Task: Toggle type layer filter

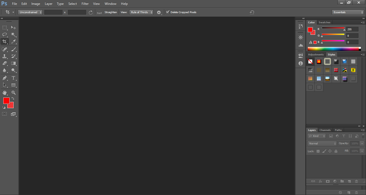Action: (344, 136)
